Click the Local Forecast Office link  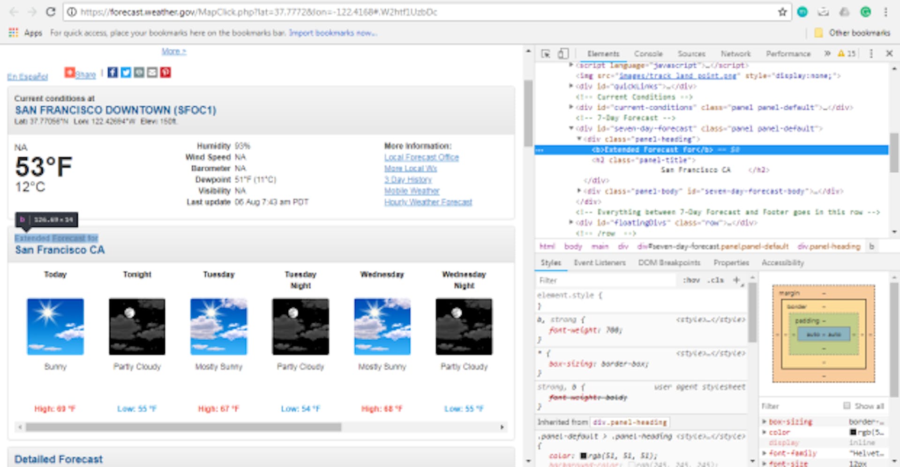[421, 157]
